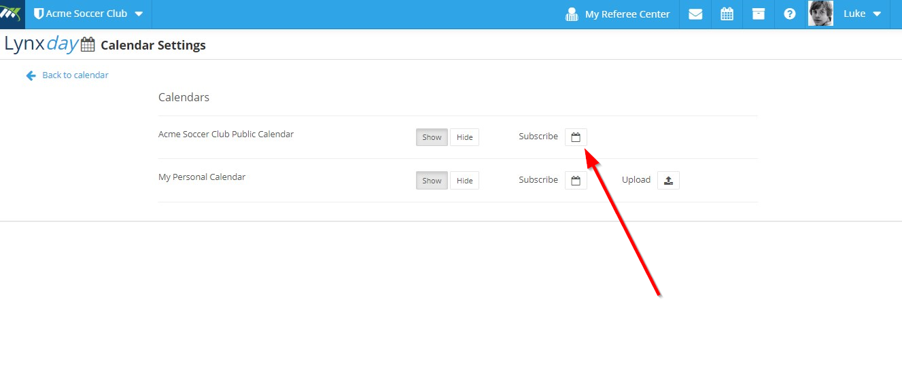Click the calendar icon beside Calendar Settings title

tap(88, 45)
